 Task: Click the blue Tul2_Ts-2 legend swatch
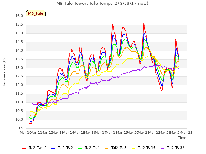point(53,148)
